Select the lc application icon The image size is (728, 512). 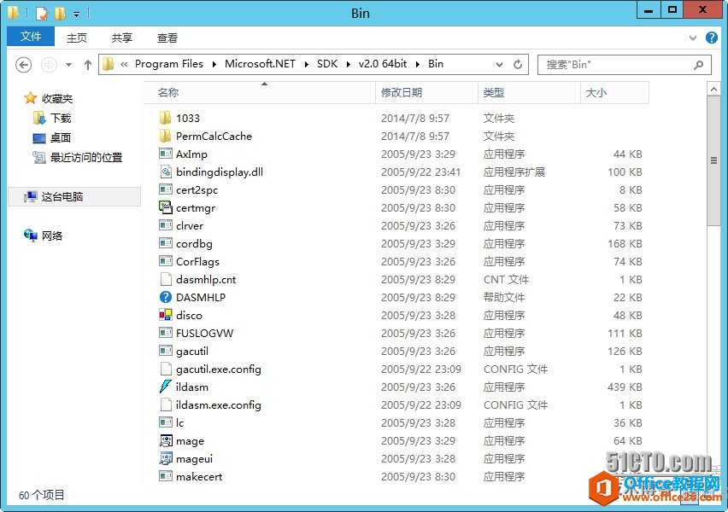coord(165,422)
